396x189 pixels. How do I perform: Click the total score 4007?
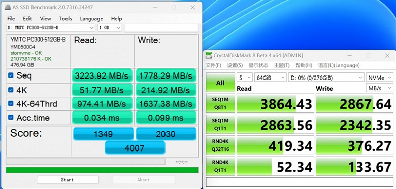pos(135,147)
